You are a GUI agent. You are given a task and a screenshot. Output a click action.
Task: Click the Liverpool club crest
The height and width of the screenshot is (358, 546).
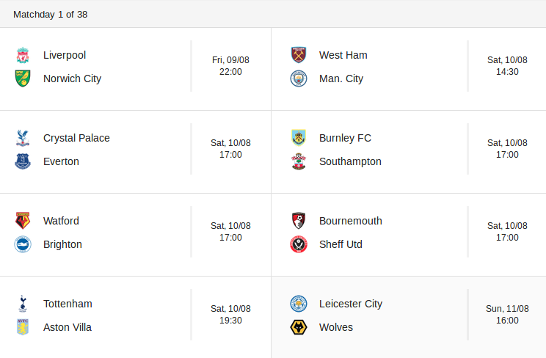coord(23,55)
